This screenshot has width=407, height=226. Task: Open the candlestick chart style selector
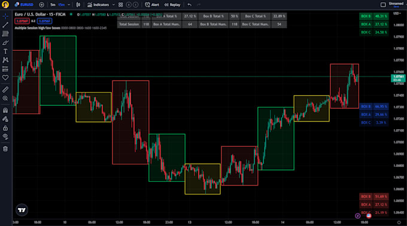pos(78,5)
